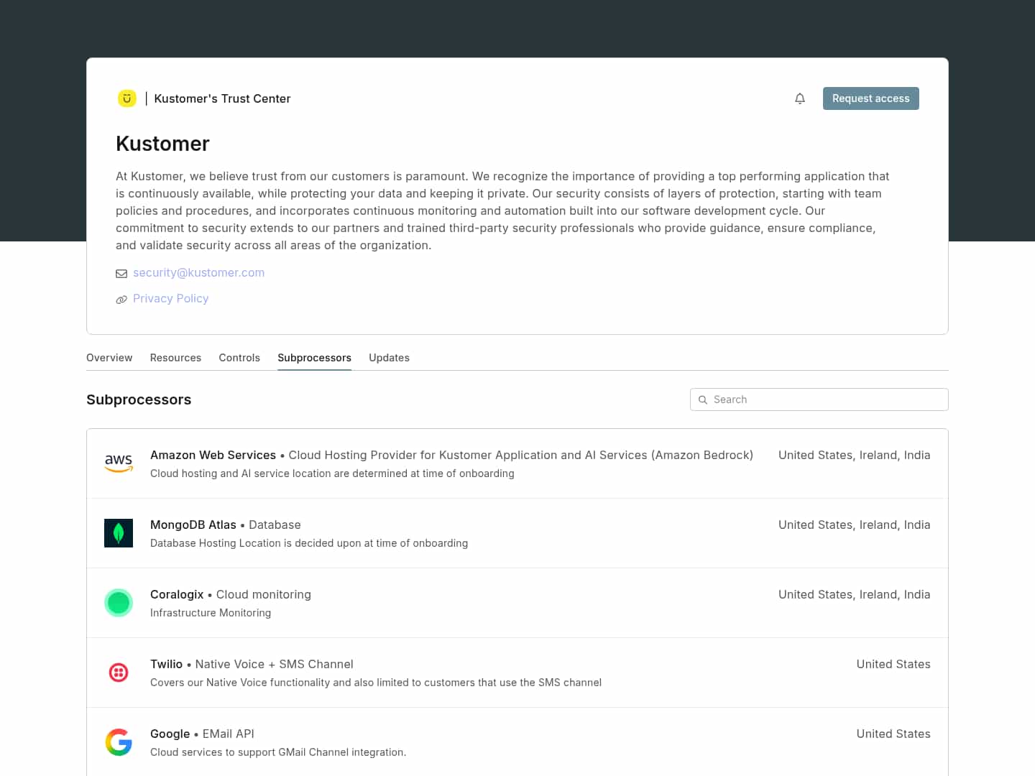Click the MongoDB Atlas leaf logo
The height and width of the screenshot is (776, 1035).
point(119,533)
